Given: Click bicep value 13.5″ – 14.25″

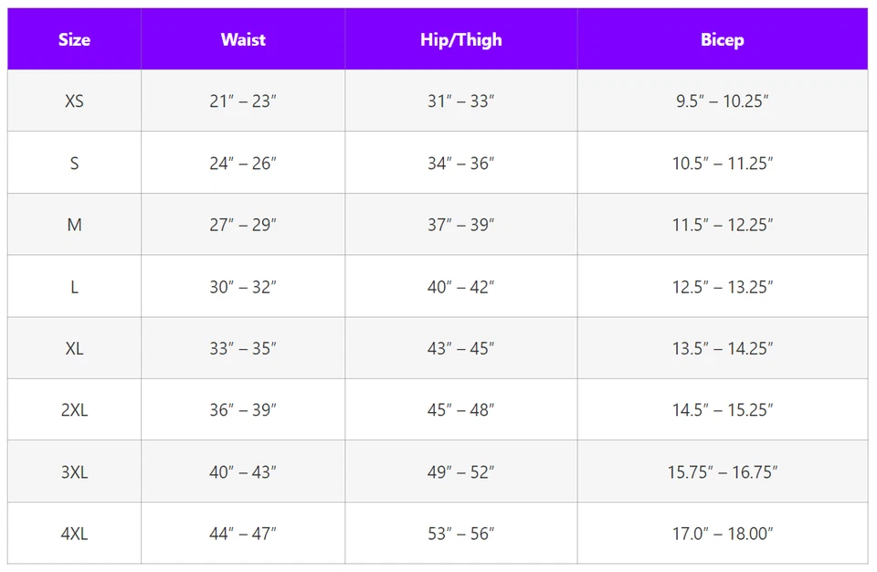Looking at the screenshot, I should (x=722, y=348).
